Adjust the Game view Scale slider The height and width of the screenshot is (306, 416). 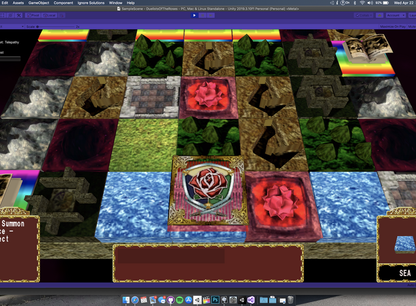pos(56,26)
